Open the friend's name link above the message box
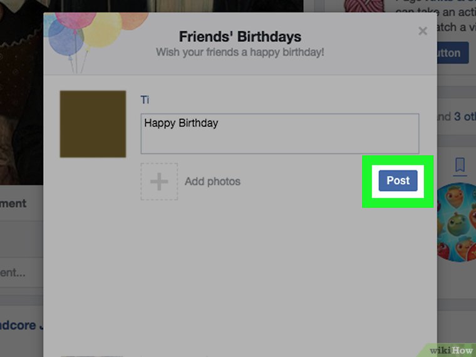This screenshot has width=476, height=357. click(x=145, y=100)
